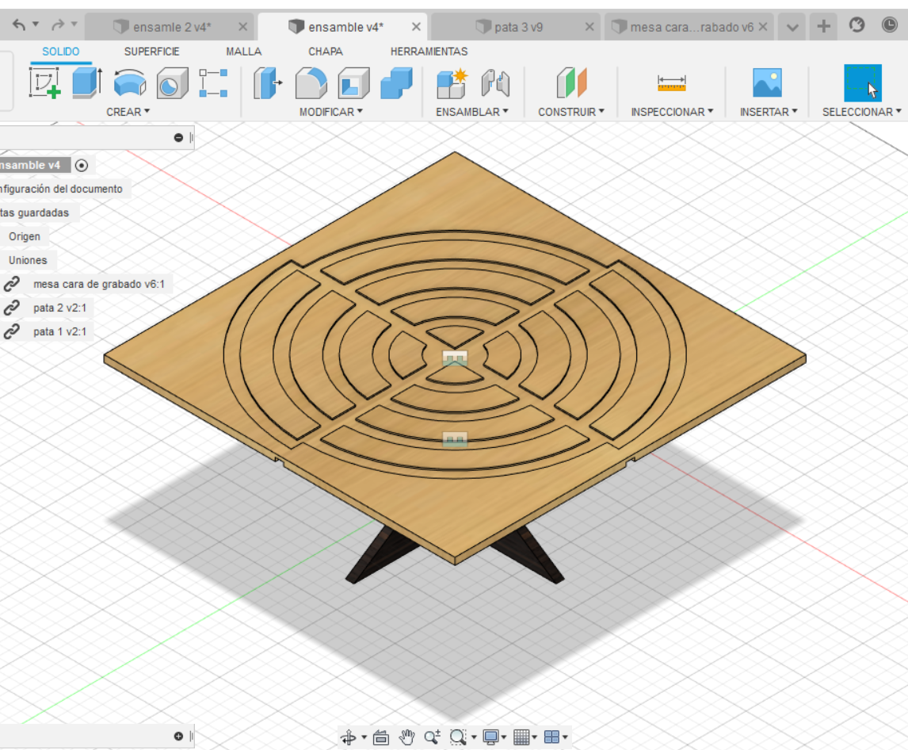Select the Shell tool icon

[x=354, y=83]
